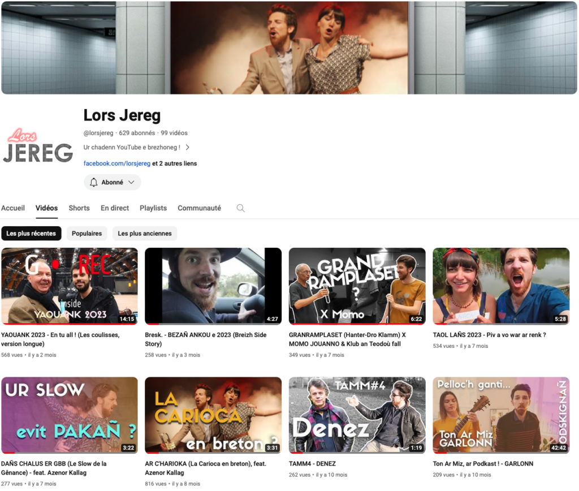579x491 pixels.
Task: Filter videos by Populaires
Action: pyautogui.click(x=87, y=234)
